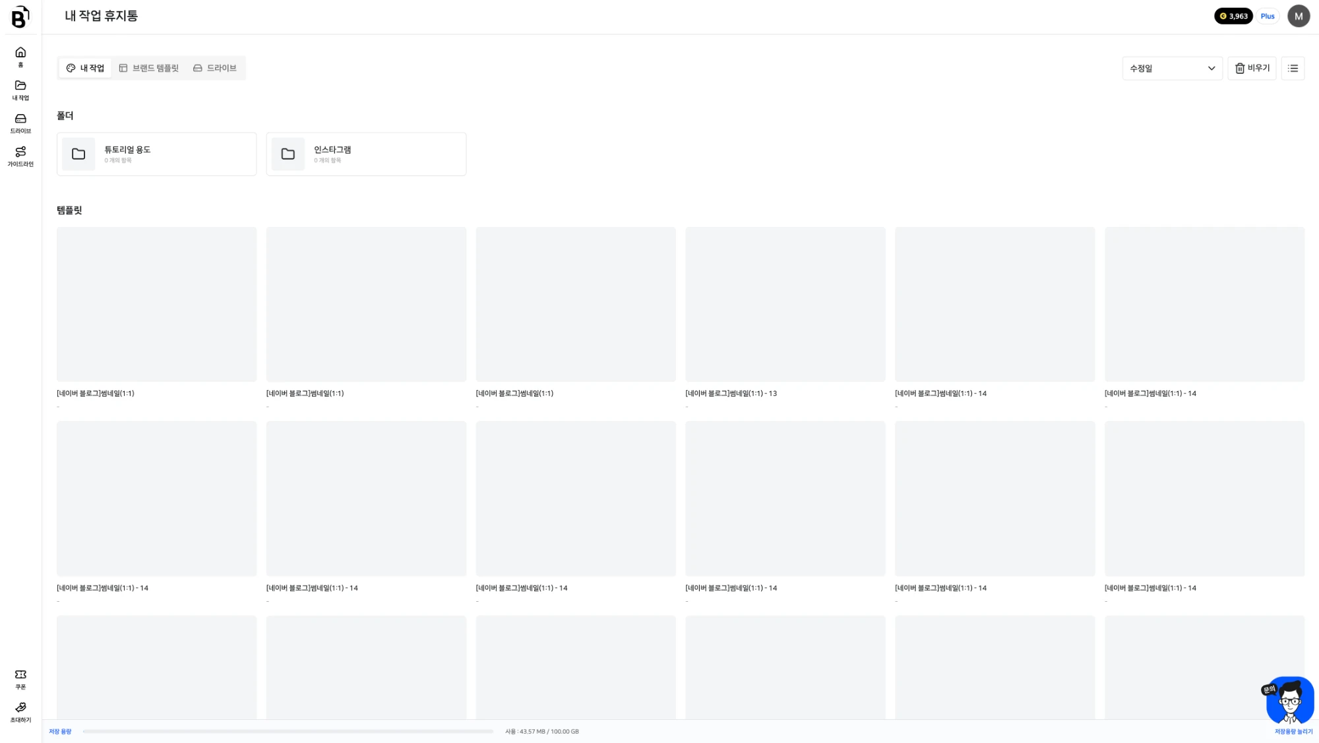Open the chat support mascot icon

point(1289,701)
